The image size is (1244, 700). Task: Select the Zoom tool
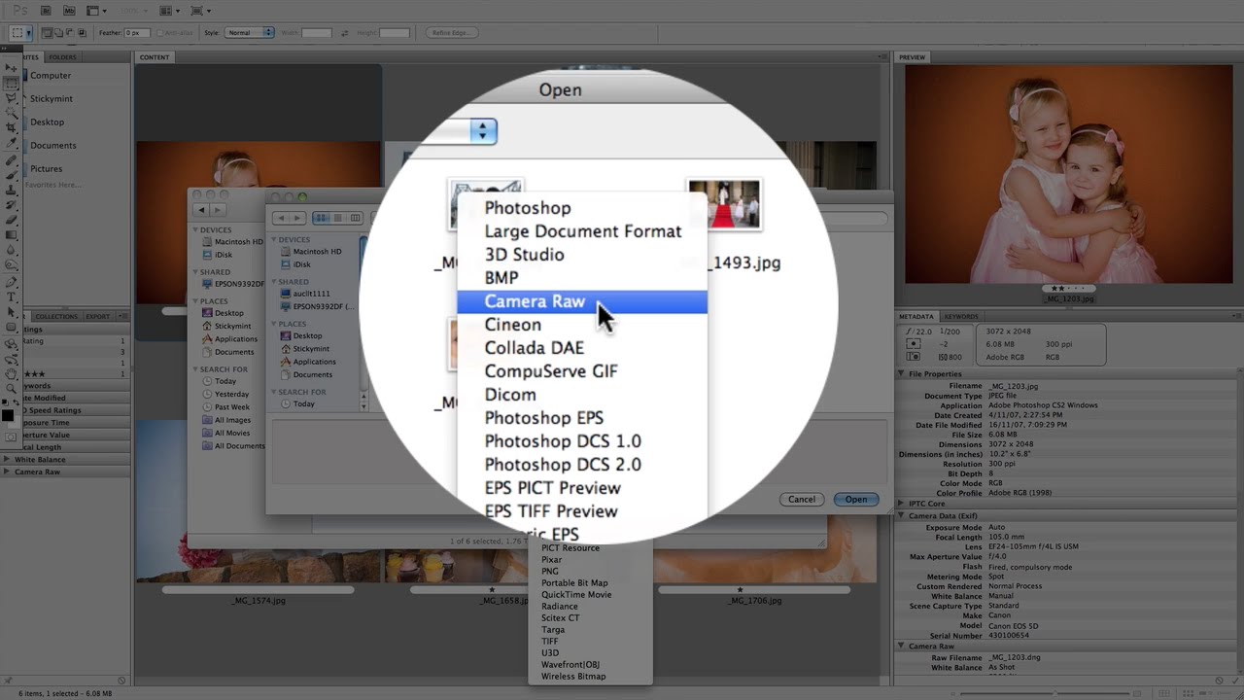pos(12,389)
